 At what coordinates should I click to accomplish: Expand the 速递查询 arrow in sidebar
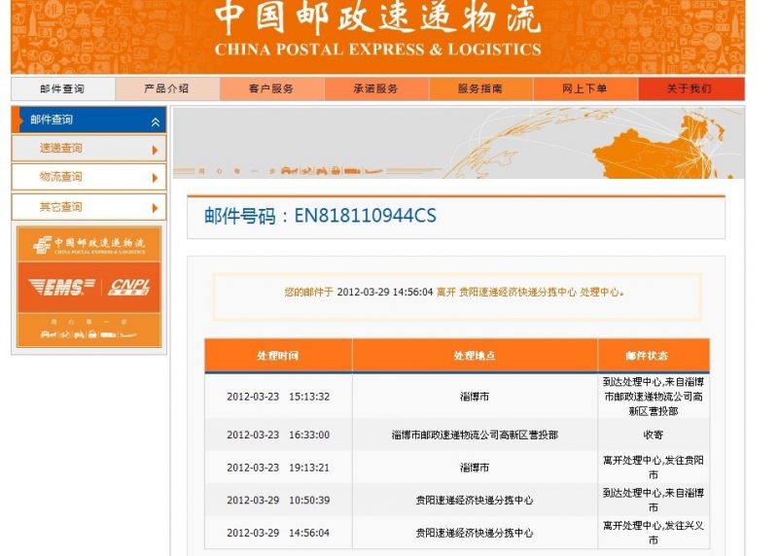tap(155, 150)
